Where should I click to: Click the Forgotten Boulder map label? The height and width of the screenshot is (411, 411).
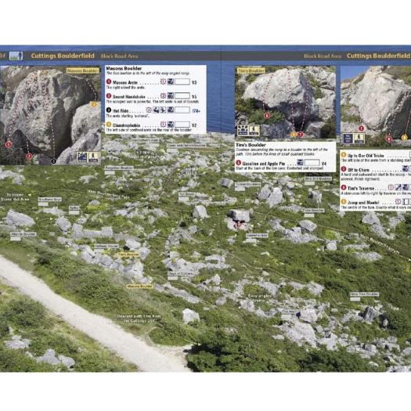[x=119, y=168]
